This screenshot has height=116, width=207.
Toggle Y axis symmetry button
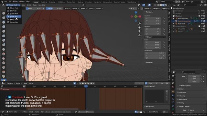(134, 8)
